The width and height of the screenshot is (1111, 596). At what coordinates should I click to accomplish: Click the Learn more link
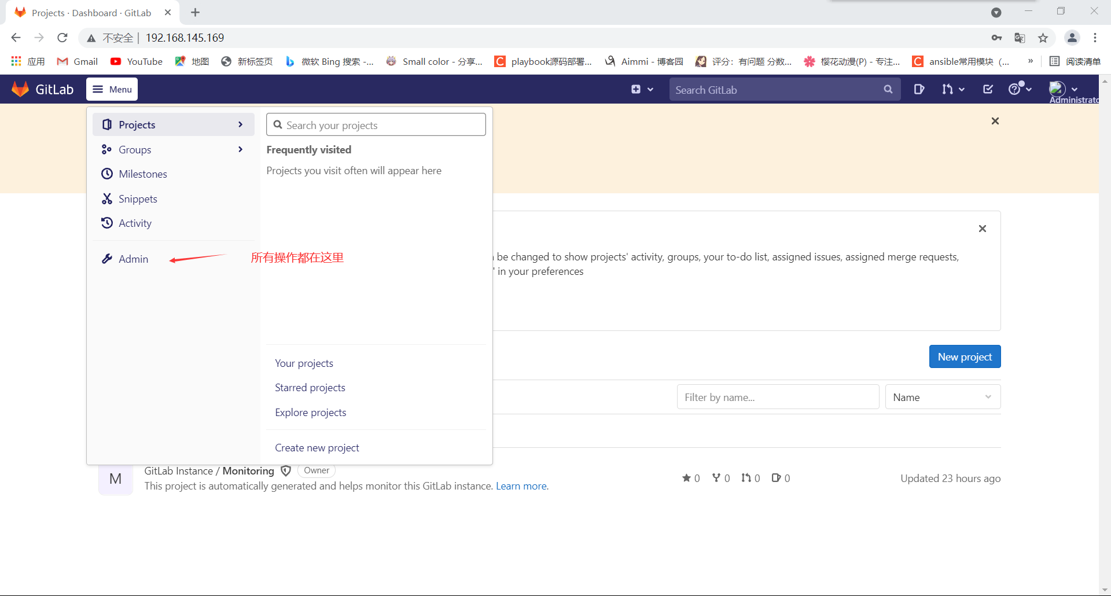[x=521, y=486]
